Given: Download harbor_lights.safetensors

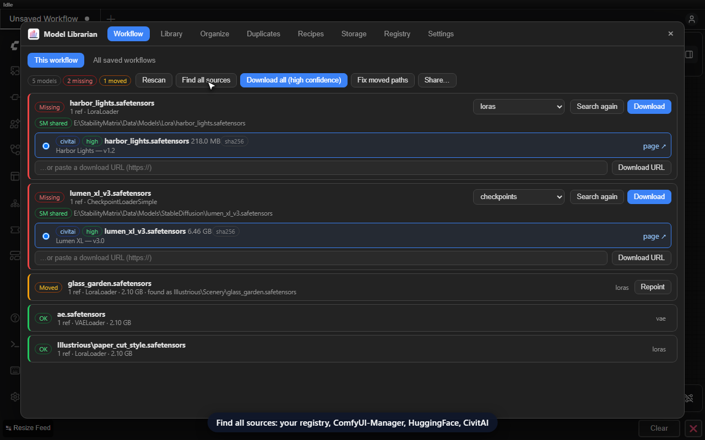Looking at the screenshot, I should click(x=649, y=106).
